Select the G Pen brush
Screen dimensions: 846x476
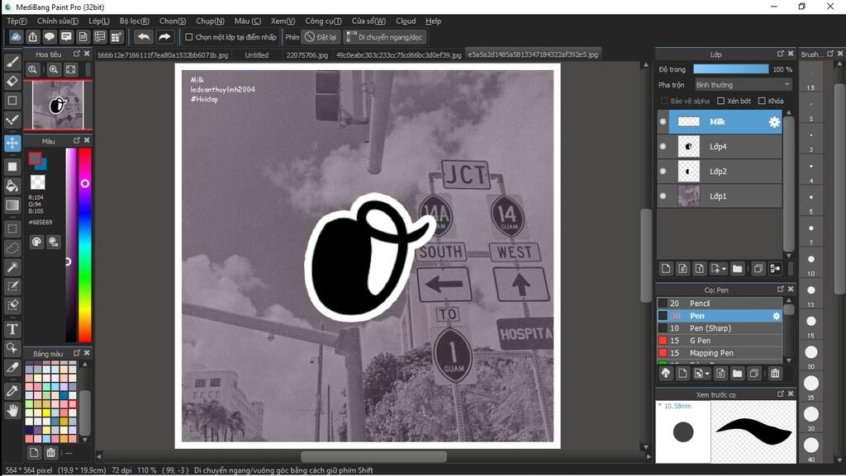click(x=720, y=341)
